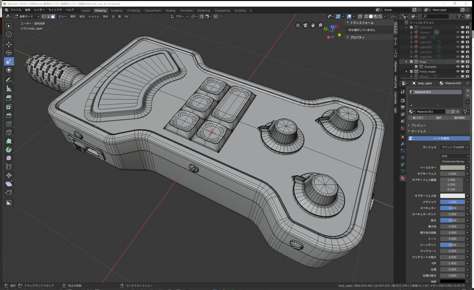Select the Bevel tool

[x=9, y=115]
